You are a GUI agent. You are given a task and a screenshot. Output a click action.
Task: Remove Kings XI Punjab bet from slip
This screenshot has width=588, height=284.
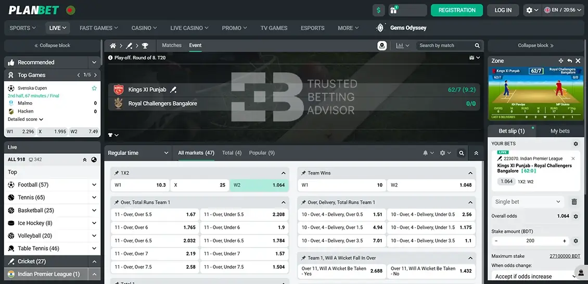pyautogui.click(x=573, y=158)
